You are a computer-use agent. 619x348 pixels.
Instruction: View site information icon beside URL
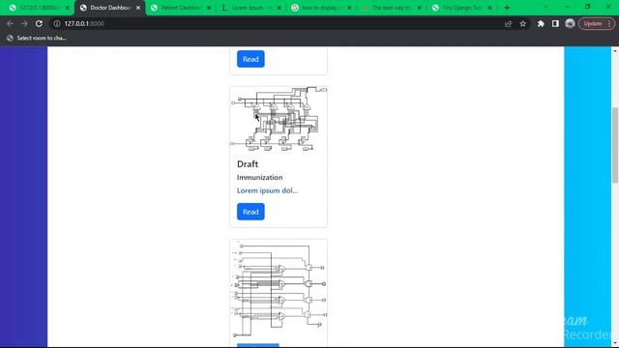coord(57,23)
